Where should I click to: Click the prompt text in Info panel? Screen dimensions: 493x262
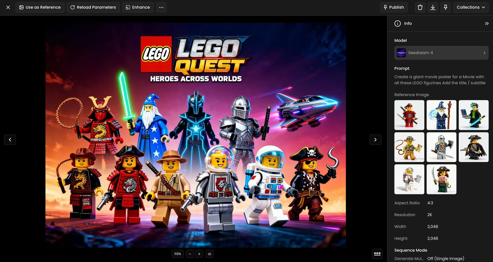(440, 80)
